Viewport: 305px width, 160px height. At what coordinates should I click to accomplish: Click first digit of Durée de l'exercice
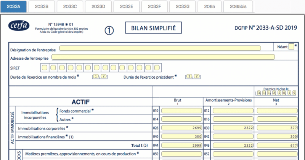coord(96,76)
